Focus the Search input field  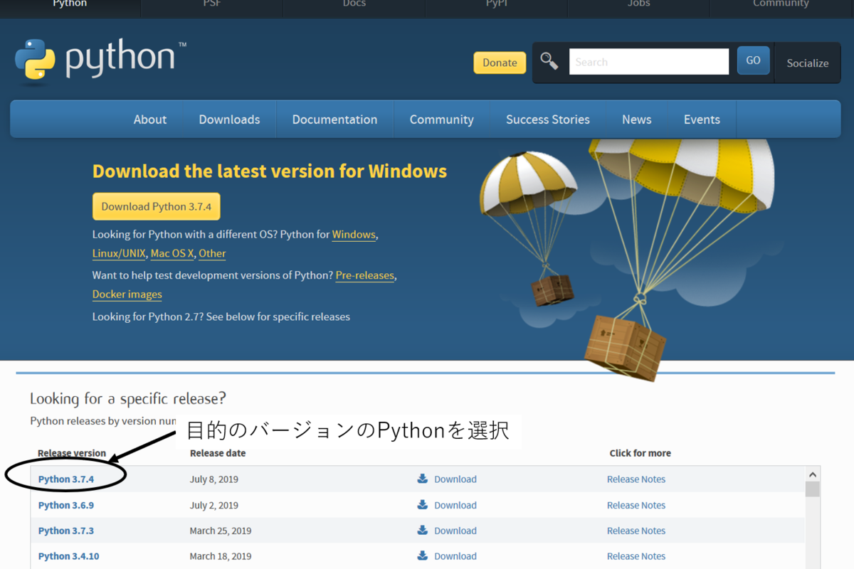click(x=649, y=62)
